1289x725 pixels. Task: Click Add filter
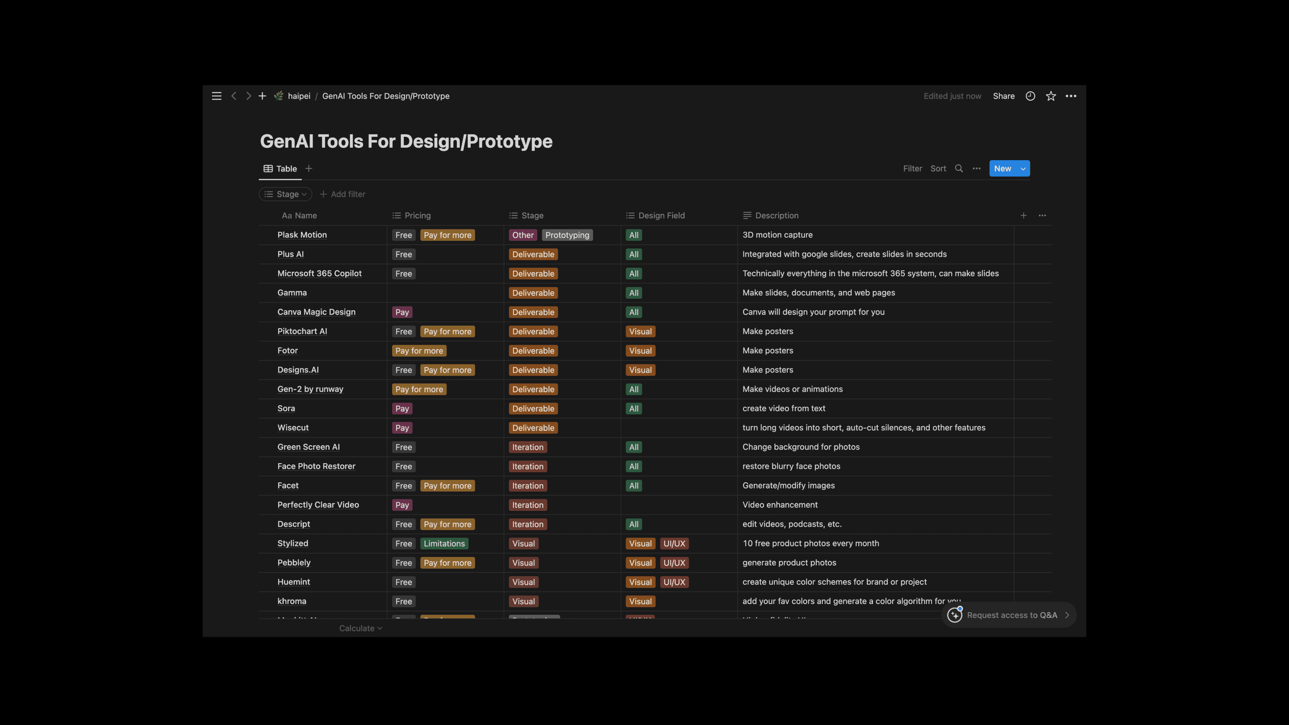(x=343, y=194)
